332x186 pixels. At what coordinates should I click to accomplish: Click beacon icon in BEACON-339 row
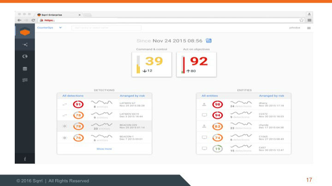pyautogui.click(x=65, y=126)
